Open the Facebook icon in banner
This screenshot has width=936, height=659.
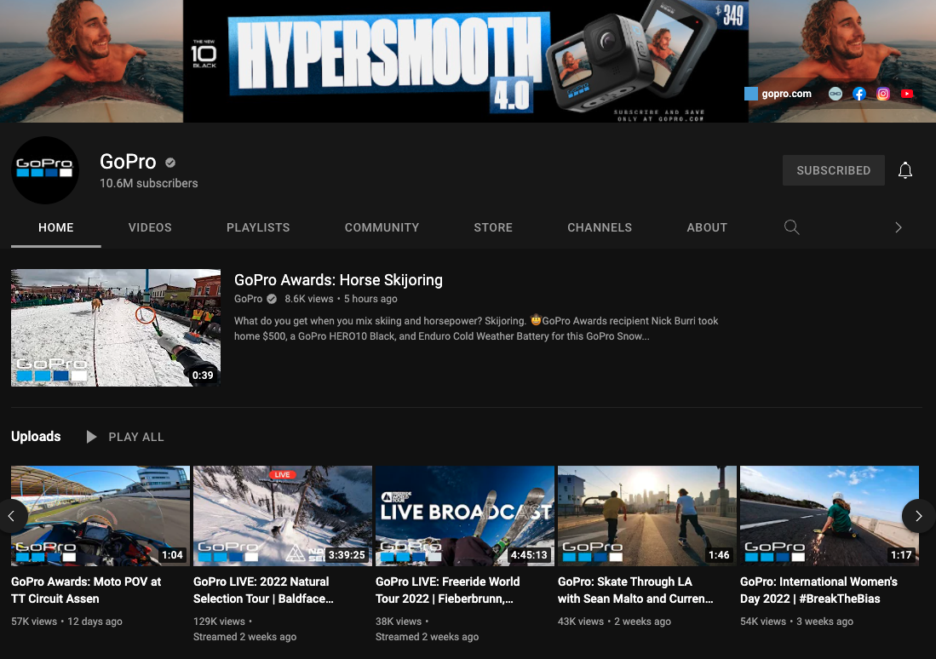pos(859,95)
